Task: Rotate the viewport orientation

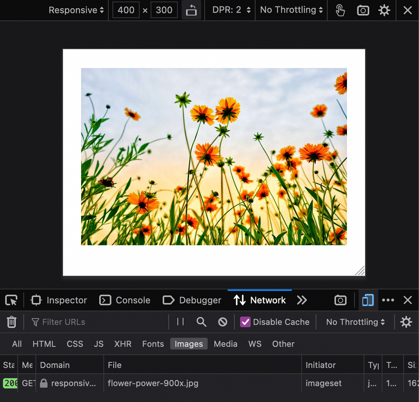Action: point(191,10)
